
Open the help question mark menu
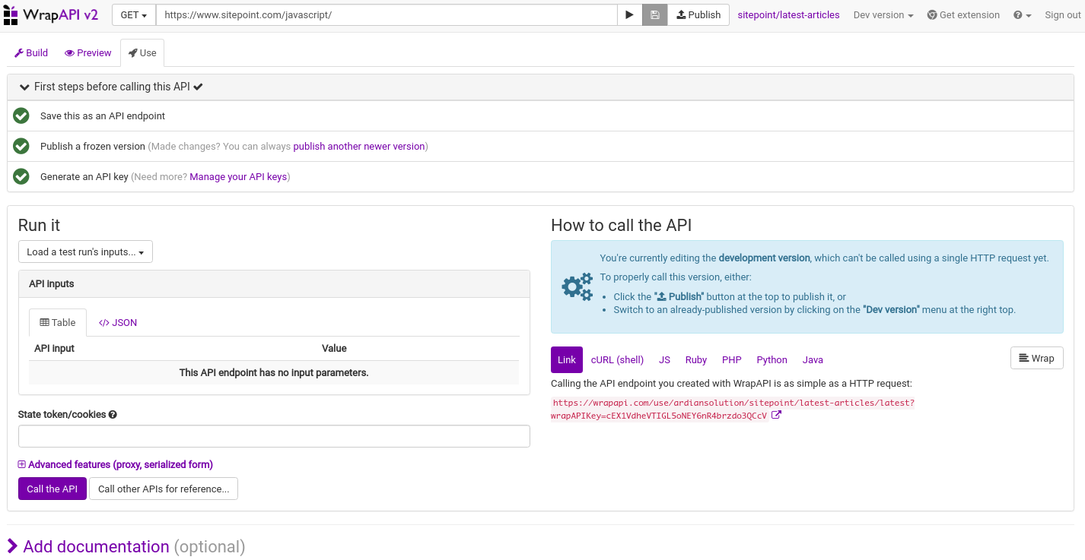tap(1022, 15)
